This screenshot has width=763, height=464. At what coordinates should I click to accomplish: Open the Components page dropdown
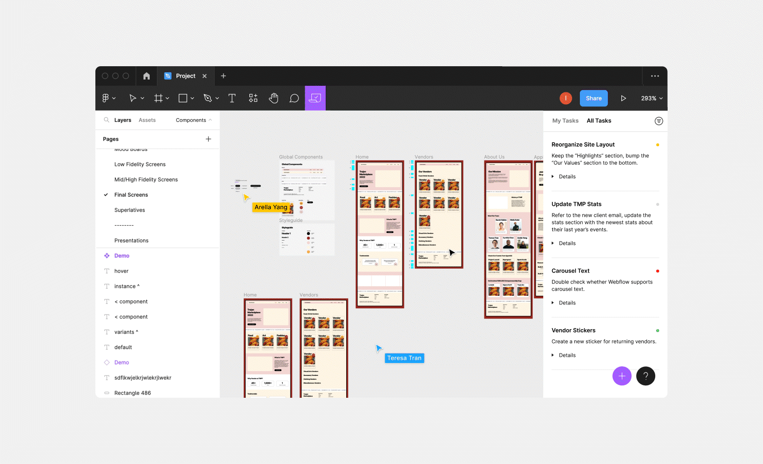click(x=194, y=120)
